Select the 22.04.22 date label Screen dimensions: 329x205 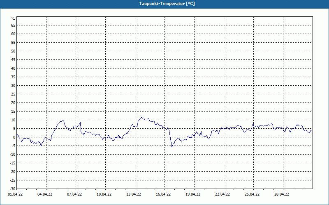[222, 194]
